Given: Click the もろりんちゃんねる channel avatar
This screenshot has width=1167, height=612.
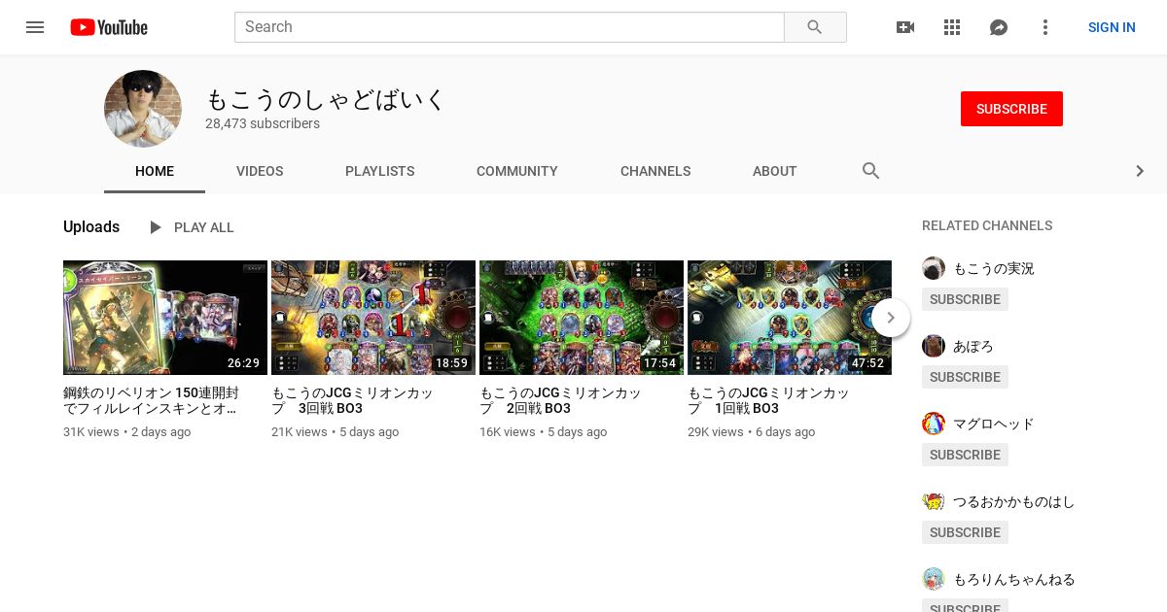Looking at the screenshot, I should coord(934,579).
